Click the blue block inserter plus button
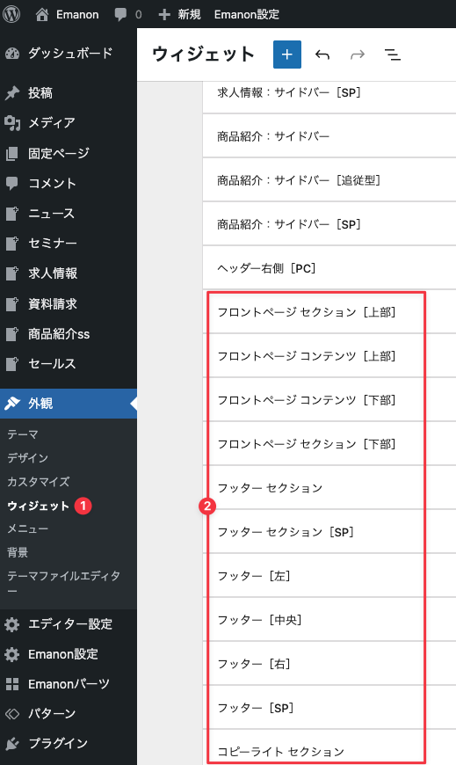 click(286, 55)
